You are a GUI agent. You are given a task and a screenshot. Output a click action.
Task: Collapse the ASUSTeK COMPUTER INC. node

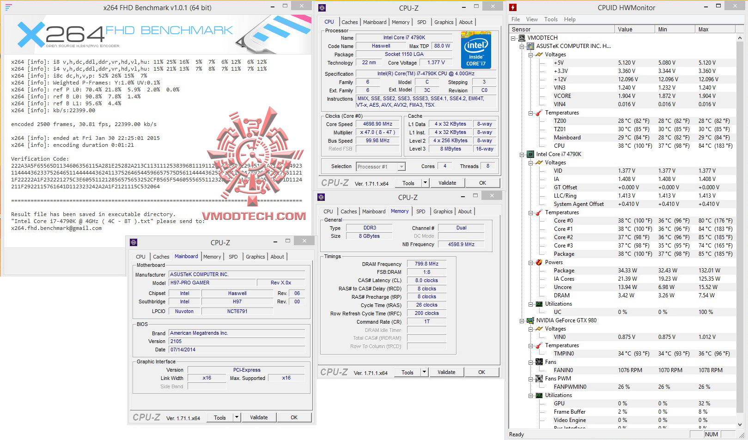pyautogui.click(x=522, y=46)
